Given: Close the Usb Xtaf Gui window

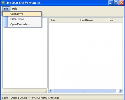Looking at the screenshot, I should click(x=121, y=3).
